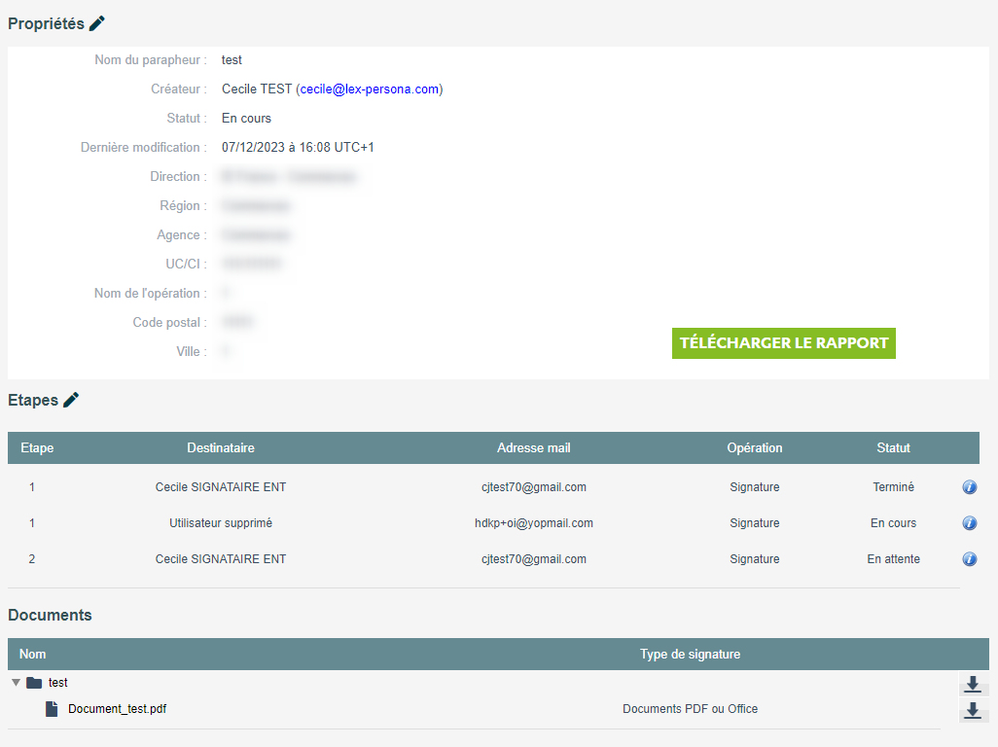Select the Utilisateur supprimé recipient row
The width and height of the screenshot is (998, 747).
point(221,523)
